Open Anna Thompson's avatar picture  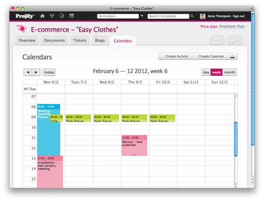[x=203, y=16]
